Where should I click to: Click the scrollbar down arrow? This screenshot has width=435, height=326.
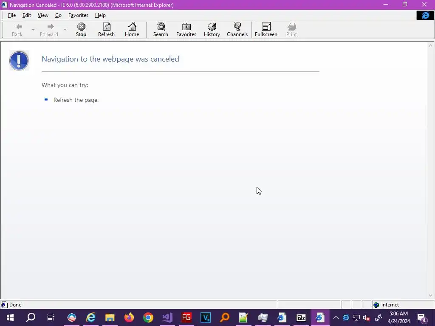pyautogui.click(x=430, y=295)
